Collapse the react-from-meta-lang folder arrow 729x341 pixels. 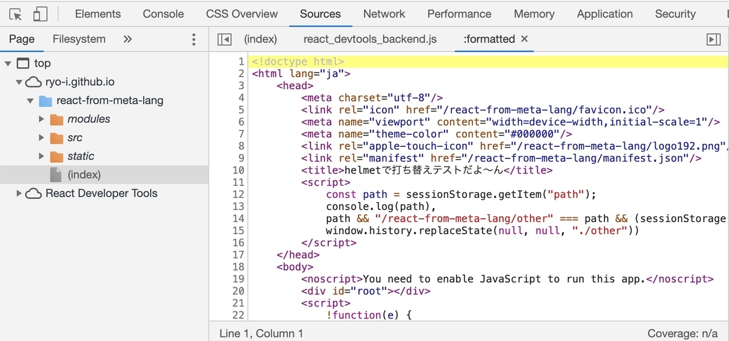click(x=30, y=101)
